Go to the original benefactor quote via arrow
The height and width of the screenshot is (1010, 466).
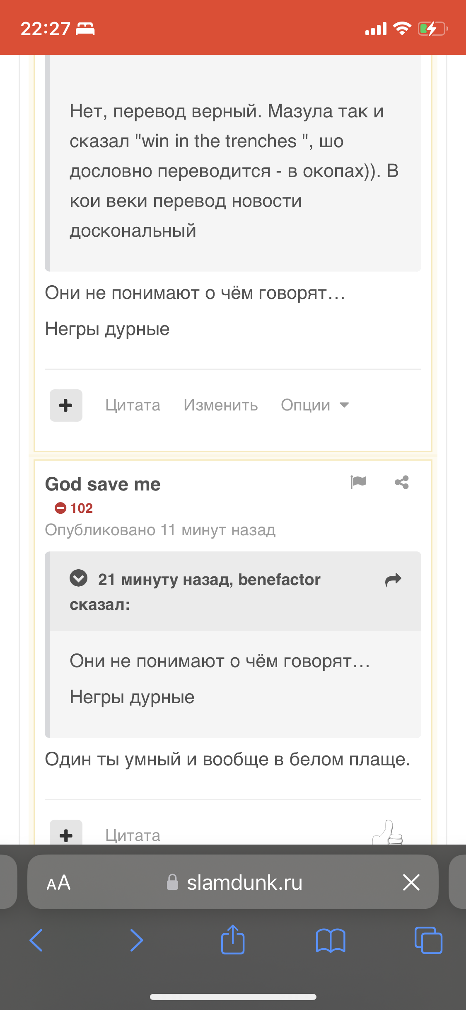(x=393, y=580)
